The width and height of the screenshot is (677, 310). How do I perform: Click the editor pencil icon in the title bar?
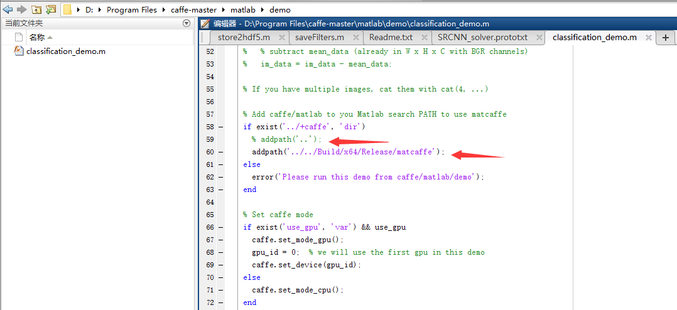(205, 24)
